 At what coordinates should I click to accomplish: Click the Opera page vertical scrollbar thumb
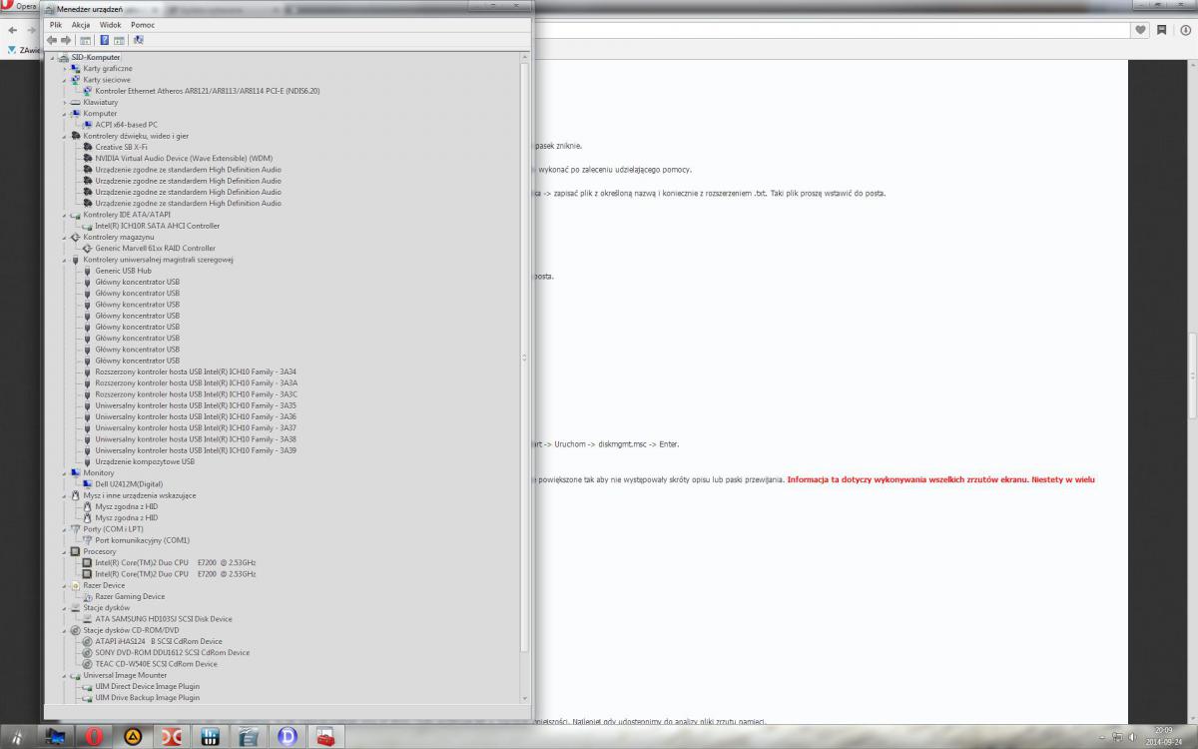coord(1192,374)
